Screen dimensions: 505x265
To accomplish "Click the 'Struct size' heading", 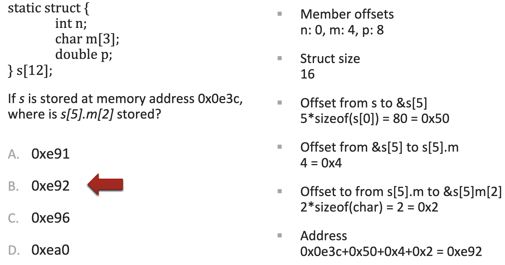I will (x=330, y=59).
